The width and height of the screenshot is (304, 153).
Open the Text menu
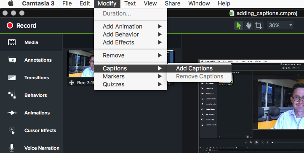[130, 3]
